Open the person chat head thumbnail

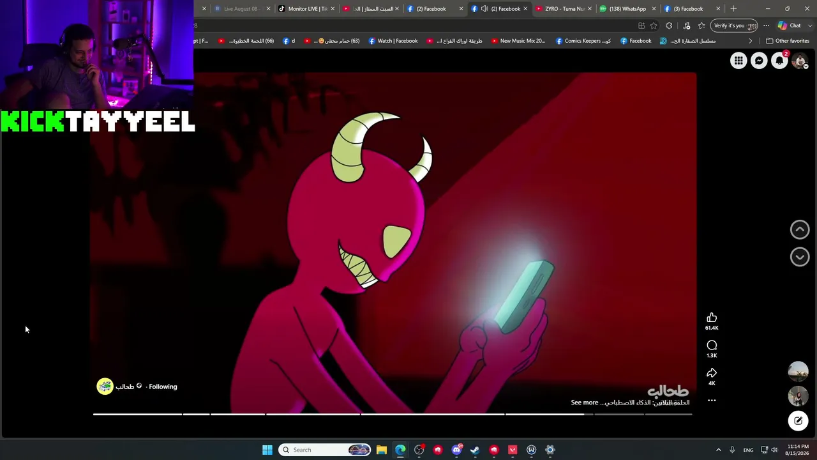coord(798,396)
